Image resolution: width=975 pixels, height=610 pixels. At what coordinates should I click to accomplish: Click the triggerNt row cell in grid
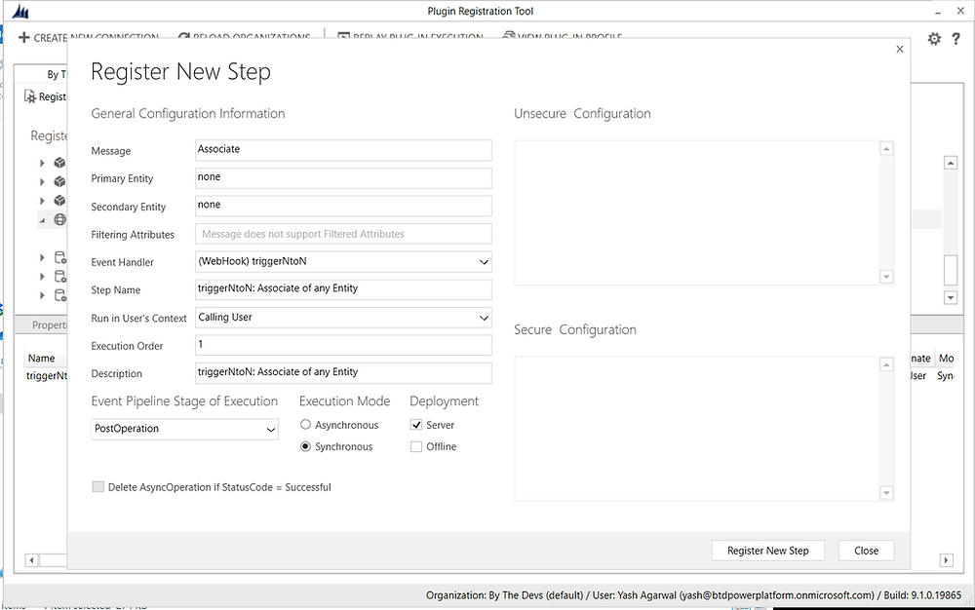pyautogui.click(x=46, y=376)
